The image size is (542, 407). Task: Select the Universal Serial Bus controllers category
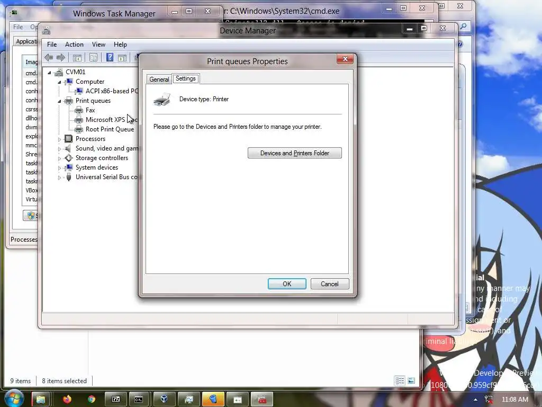[x=106, y=177]
